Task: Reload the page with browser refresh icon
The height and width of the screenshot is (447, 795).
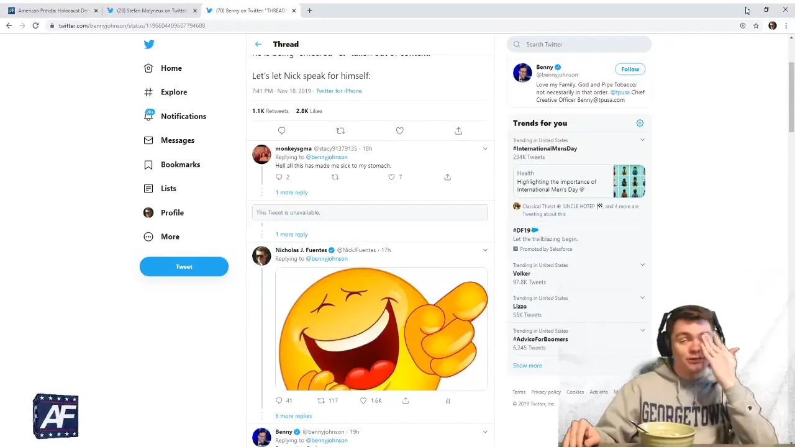Action: tap(35, 25)
